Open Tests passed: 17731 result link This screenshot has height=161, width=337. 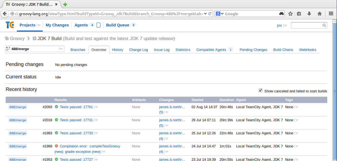[76, 120]
